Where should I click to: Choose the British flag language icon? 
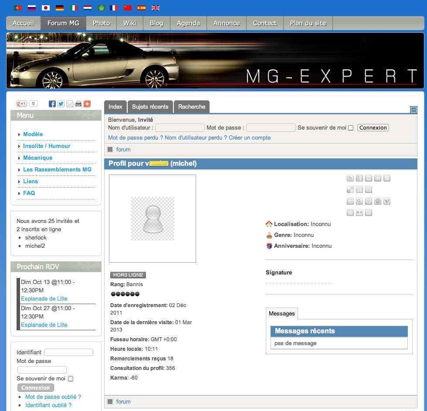coord(156,8)
